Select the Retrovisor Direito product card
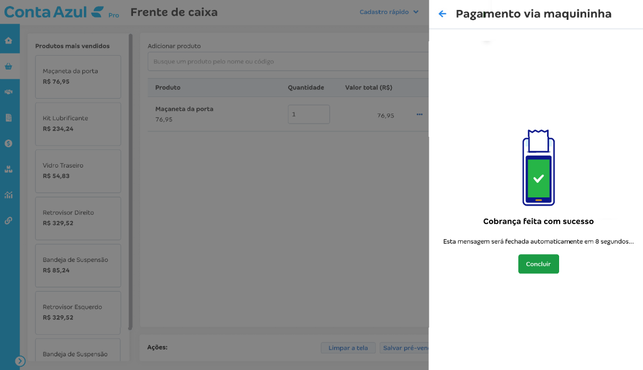The image size is (643, 370). 78,218
